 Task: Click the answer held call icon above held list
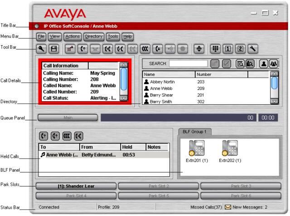coord(43,136)
